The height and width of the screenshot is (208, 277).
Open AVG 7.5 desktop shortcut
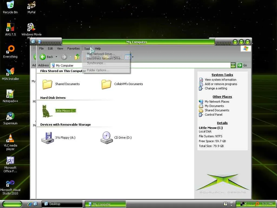pos(11,29)
